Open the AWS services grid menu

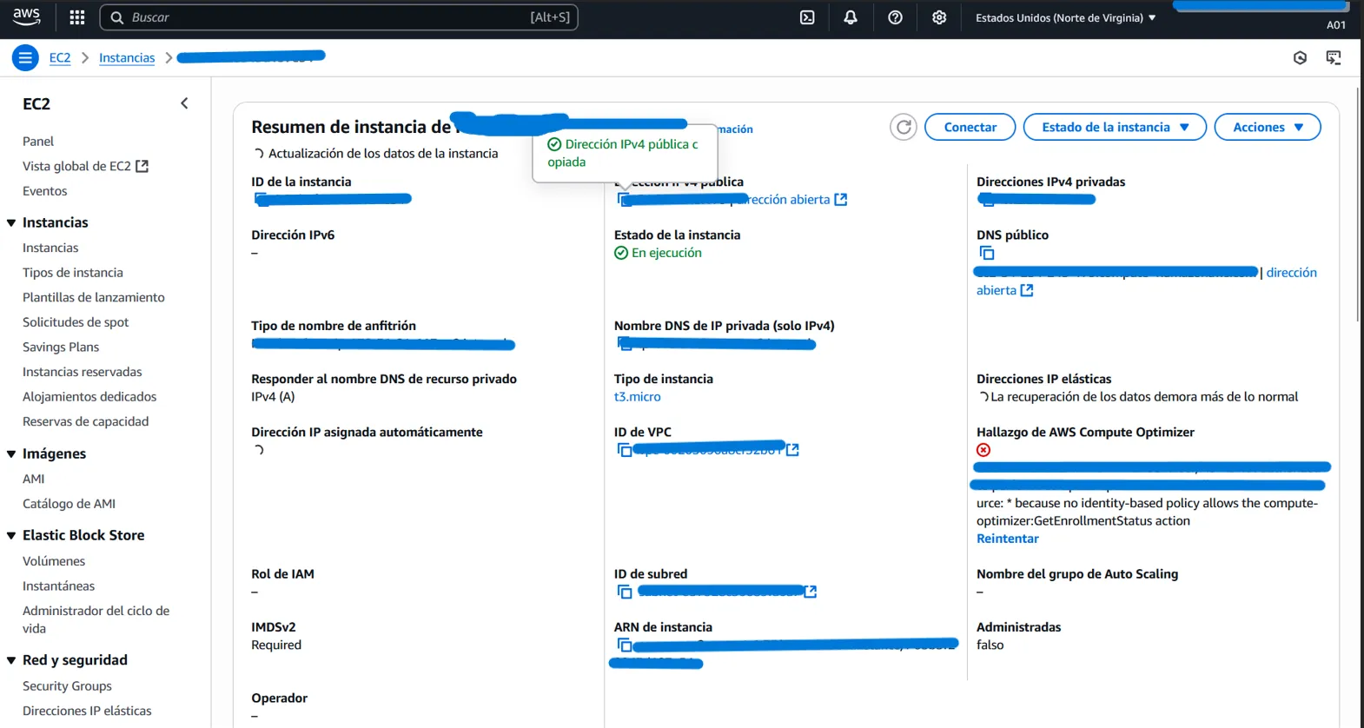[77, 17]
